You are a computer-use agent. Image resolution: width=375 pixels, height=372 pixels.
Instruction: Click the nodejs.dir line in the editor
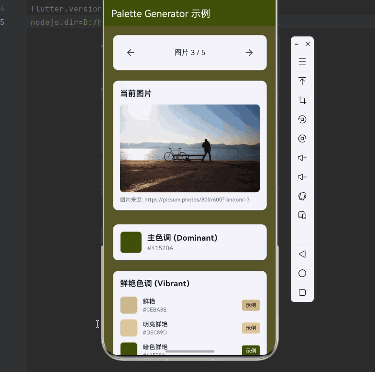click(x=66, y=22)
